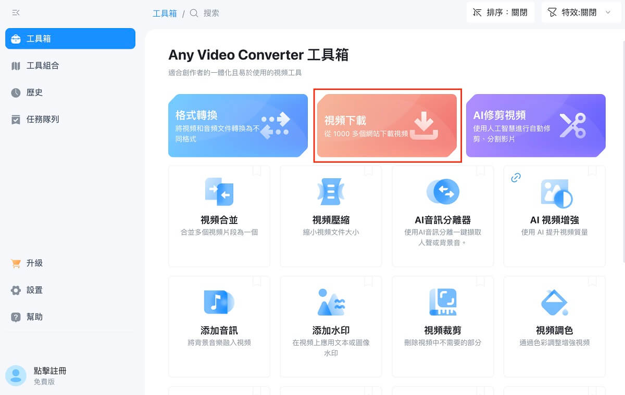Click the user avatar icon
The width and height of the screenshot is (625, 395).
click(x=16, y=375)
